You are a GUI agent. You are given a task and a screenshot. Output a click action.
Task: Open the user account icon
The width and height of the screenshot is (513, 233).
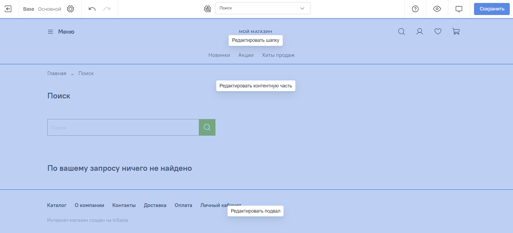420,32
